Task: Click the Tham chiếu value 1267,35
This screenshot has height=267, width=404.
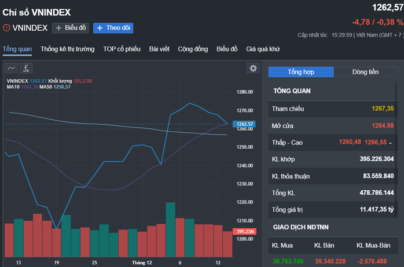Action: [x=383, y=109]
